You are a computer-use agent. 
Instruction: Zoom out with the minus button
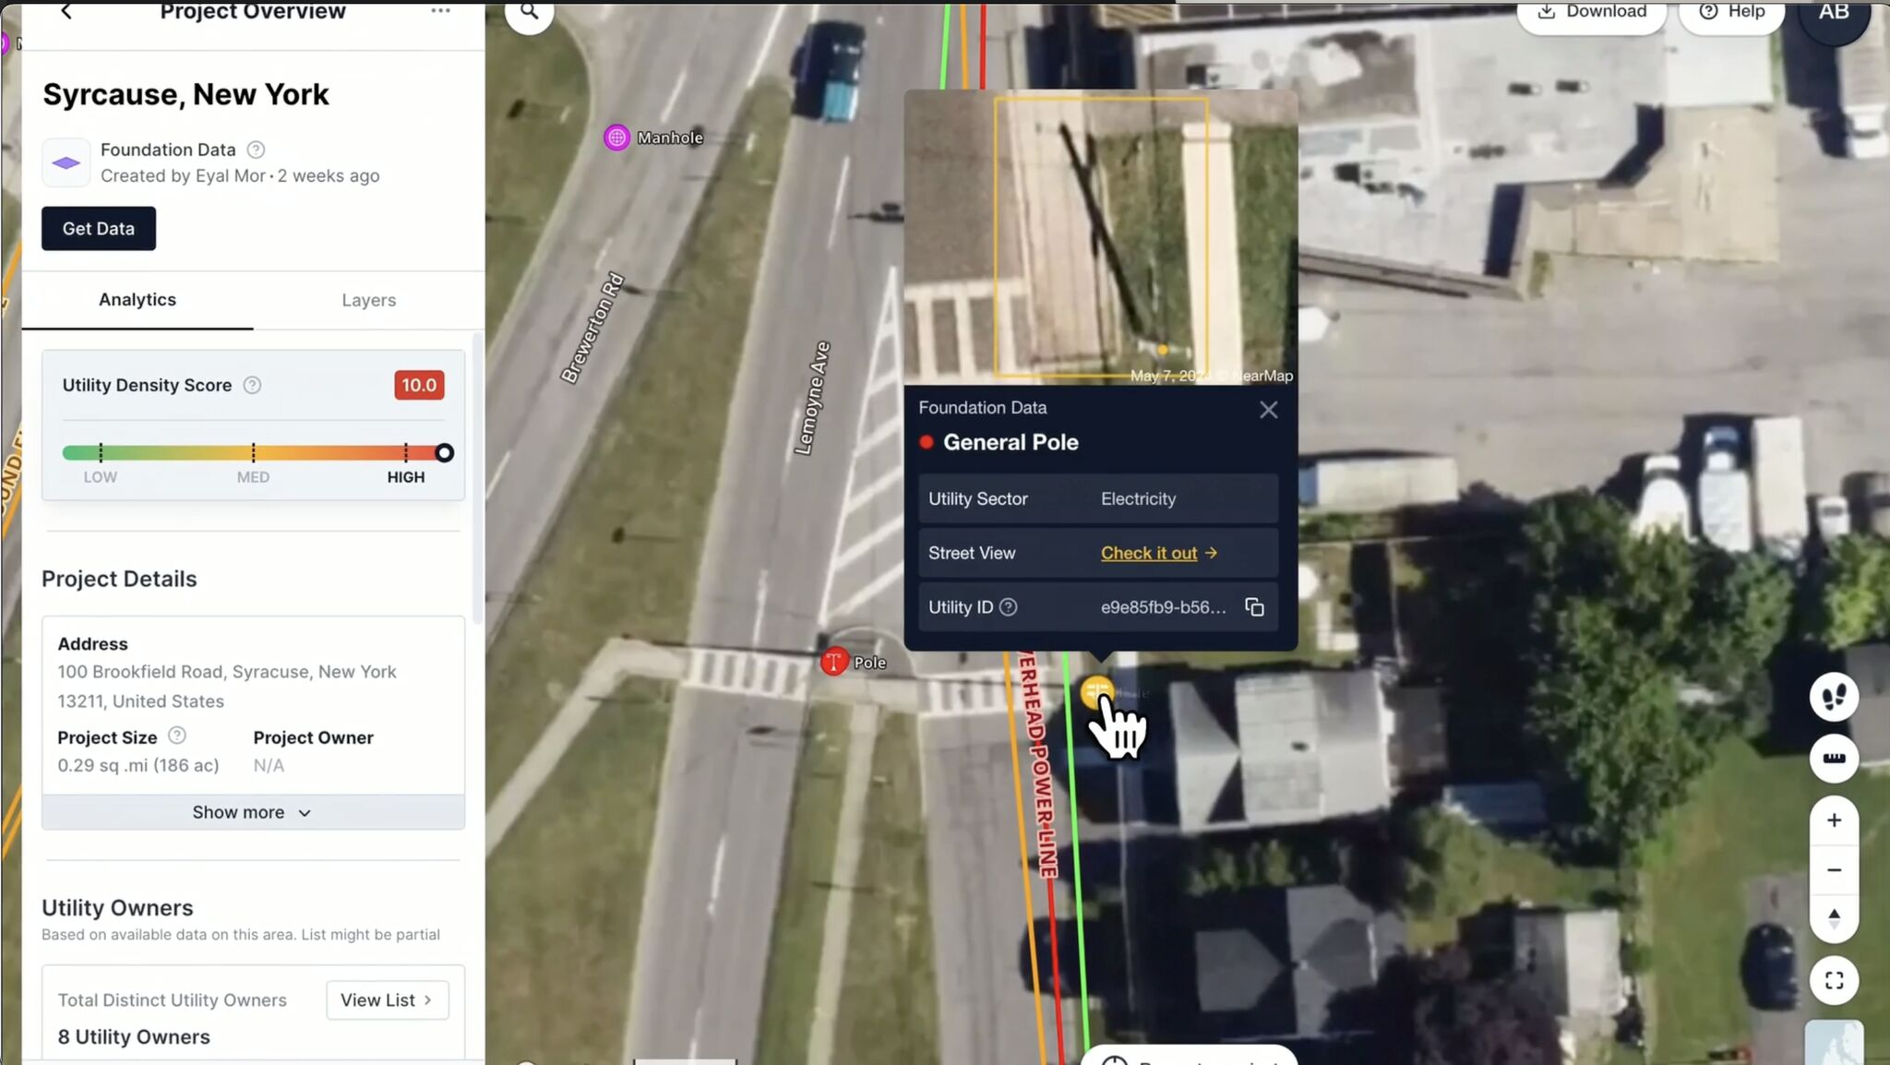[x=1833, y=870]
